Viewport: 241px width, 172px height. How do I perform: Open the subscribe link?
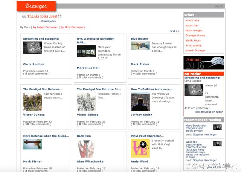click(x=192, y=25)
